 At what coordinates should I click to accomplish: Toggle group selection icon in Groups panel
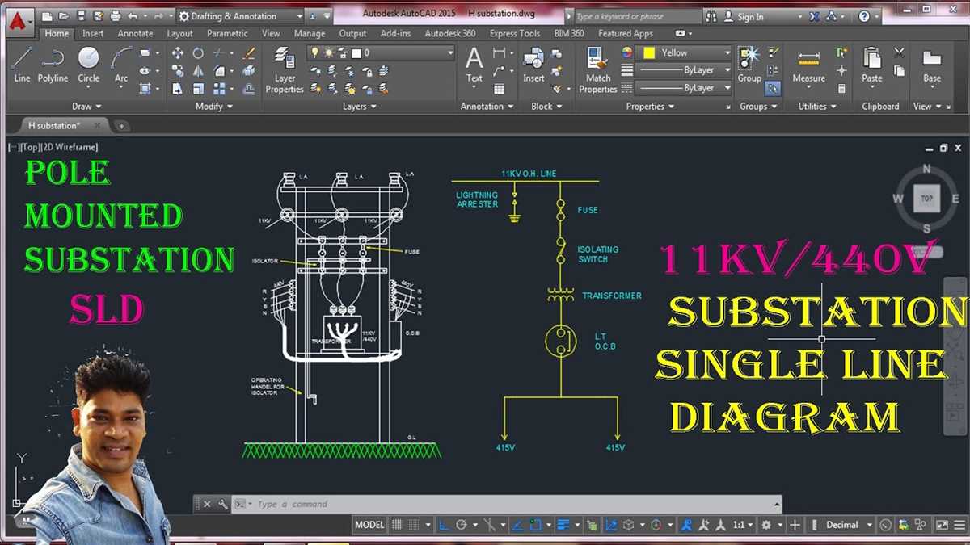click(774, 88)
